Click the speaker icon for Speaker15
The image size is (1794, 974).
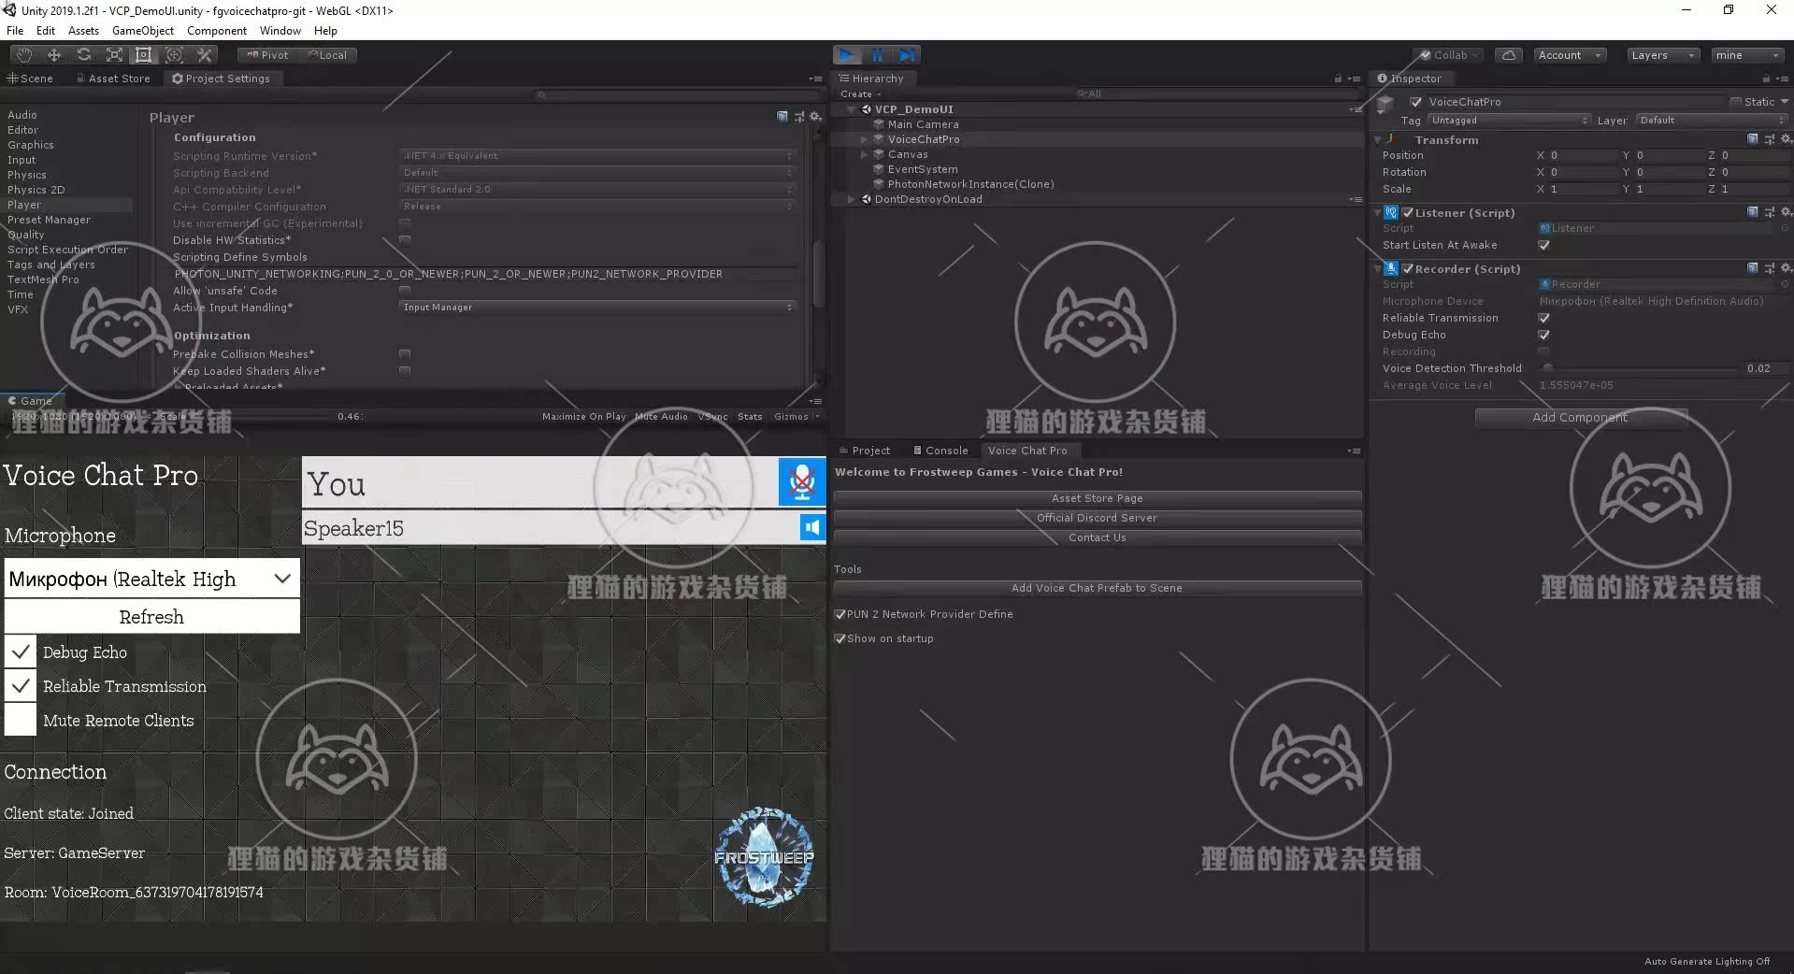(x=812, y=528)
